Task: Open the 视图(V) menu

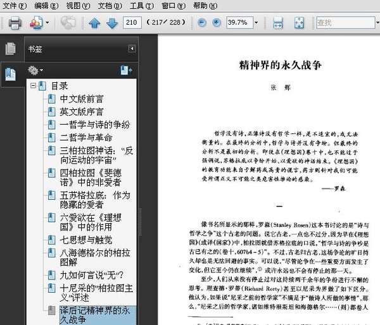Action: click(x=78, y=5)
